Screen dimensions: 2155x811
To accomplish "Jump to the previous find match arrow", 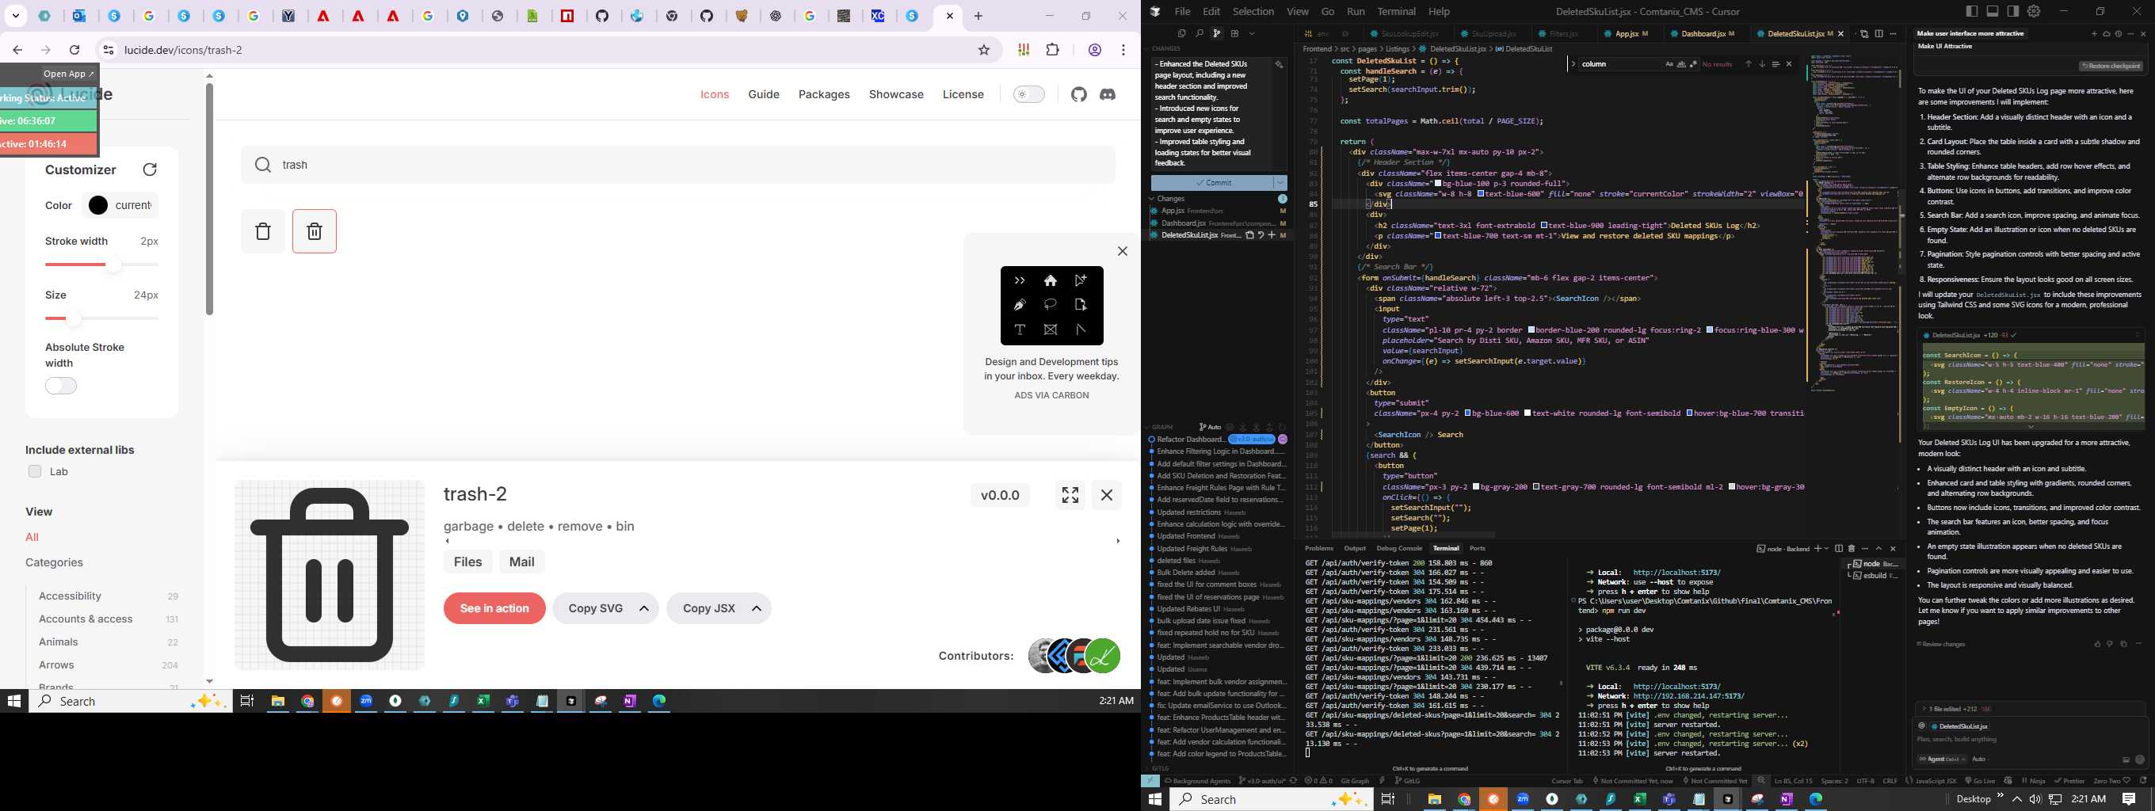I will (1748, 63).
